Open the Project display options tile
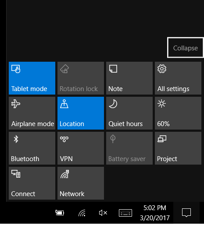 178,148
